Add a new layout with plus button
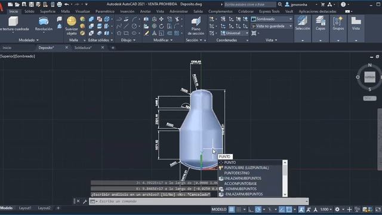 (x=58, y=208)
